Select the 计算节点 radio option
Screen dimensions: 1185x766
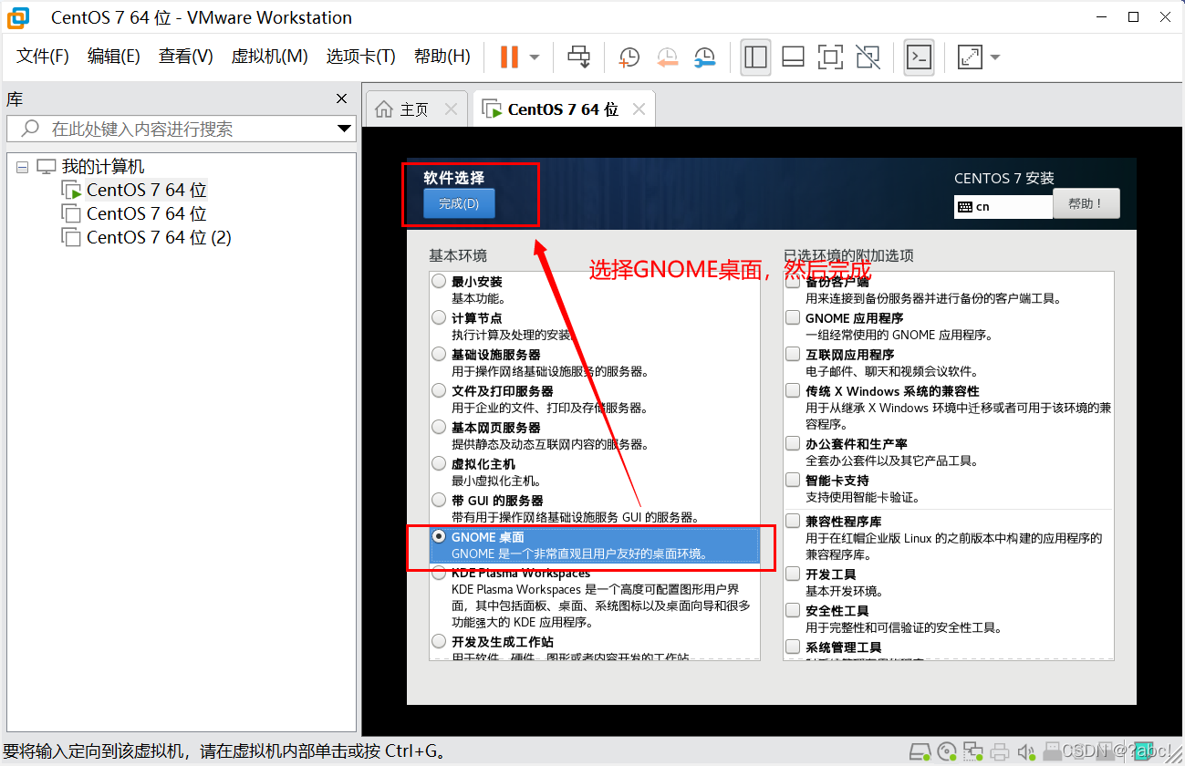coord(440,318)
